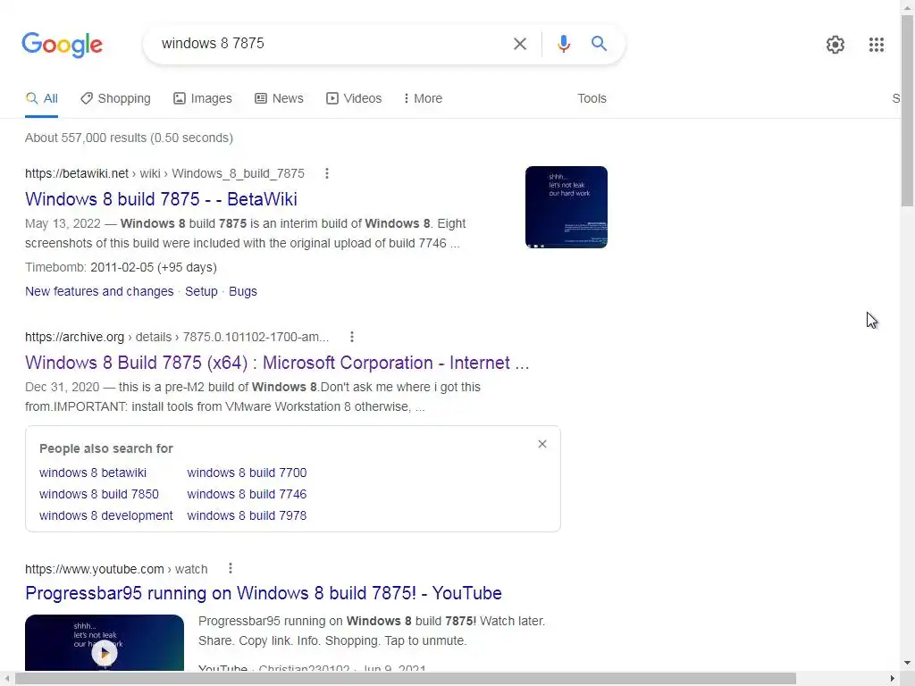Submit search with magnifying glass icon
Viewport: 915px width, 686px height.
click(x=599, y=43)
